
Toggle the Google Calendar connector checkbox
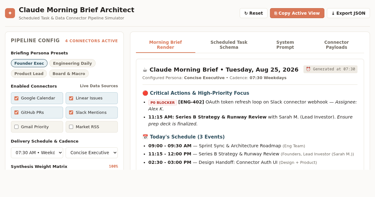16,98
